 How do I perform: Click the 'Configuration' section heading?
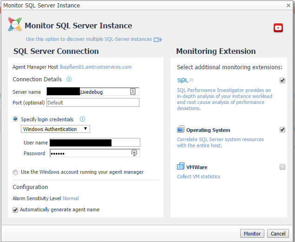point(30,187)
